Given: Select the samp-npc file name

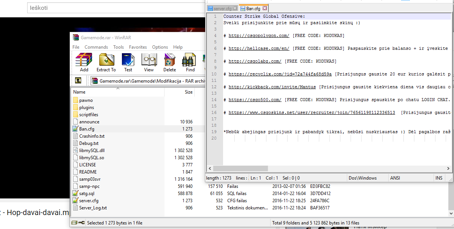Looking at the screenshot, I should coord(89,186).
